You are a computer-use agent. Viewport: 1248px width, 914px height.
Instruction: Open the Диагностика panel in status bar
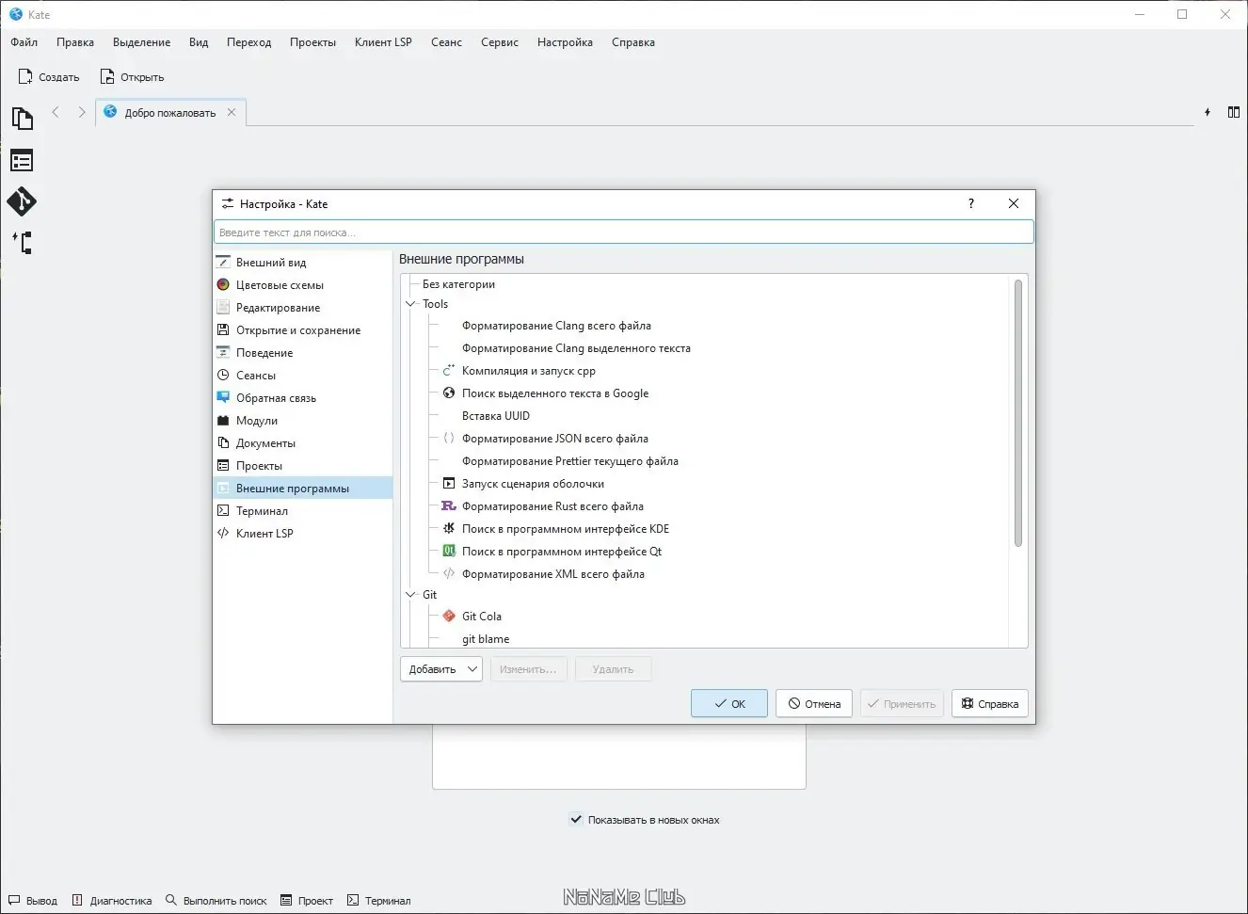click(x=112, y=901)
